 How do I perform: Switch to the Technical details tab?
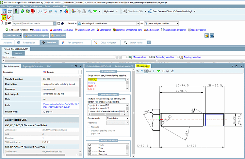click(124, 66)
